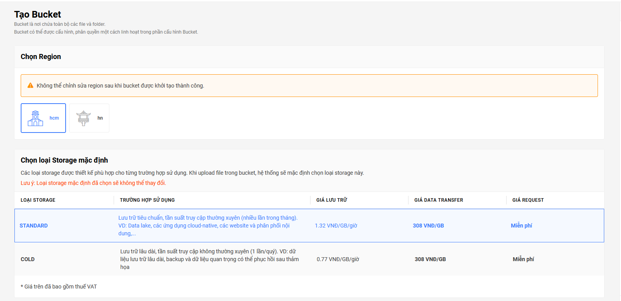Click the COLD row usage description
The image size is (621, 301).
coord(209,259)
